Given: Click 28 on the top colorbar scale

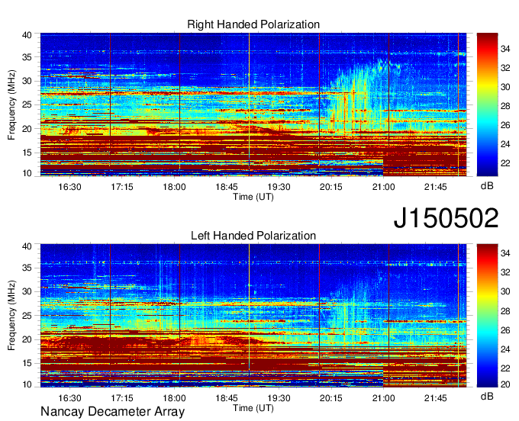Looking at the screenshot, I should coord(505,106).
